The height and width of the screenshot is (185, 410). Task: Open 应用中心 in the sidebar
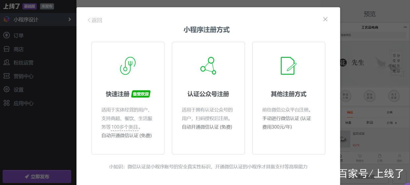point(23,103)
